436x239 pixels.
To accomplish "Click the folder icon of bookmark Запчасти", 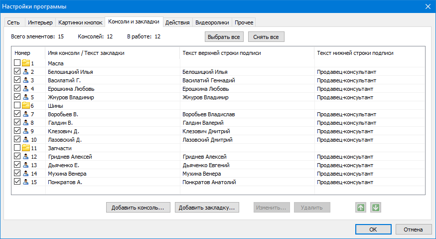I will click(x=26, y=148).
